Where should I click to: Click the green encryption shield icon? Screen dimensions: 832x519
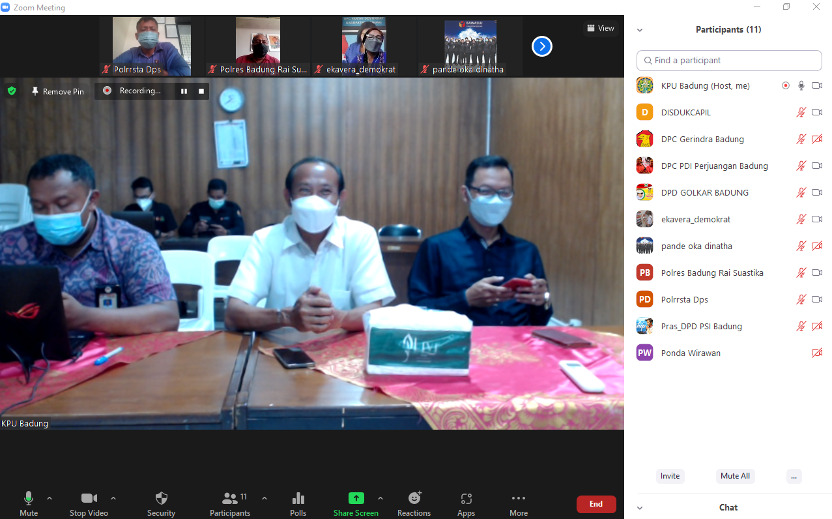(x=12, y=91)
